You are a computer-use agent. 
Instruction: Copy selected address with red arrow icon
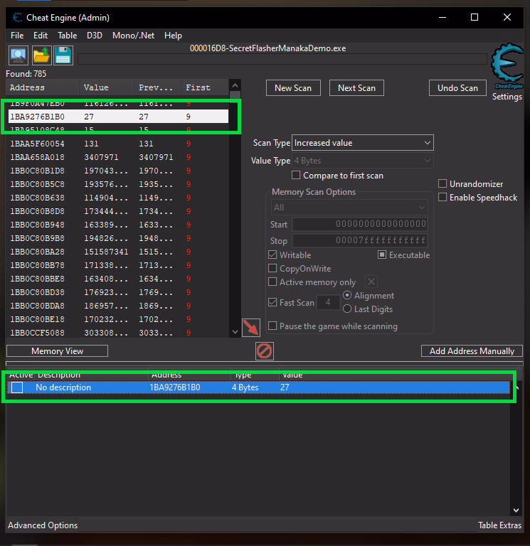pos(251,327)
